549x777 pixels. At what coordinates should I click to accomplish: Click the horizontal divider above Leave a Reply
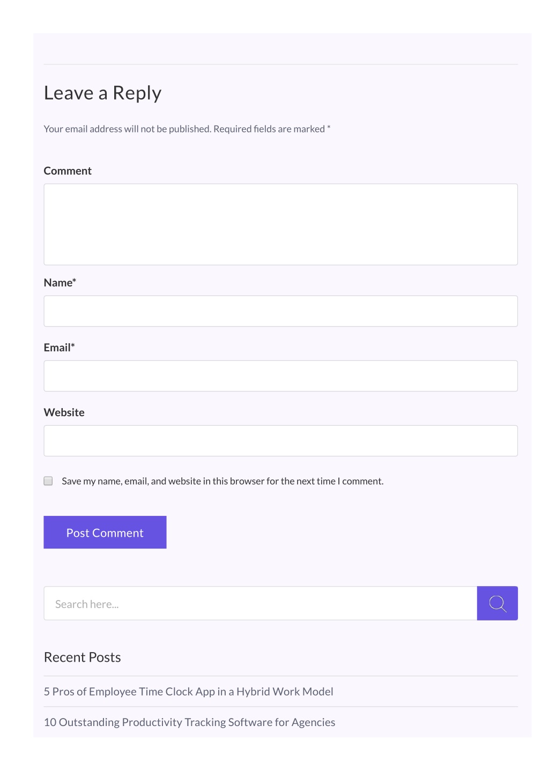tap(281, 64)
